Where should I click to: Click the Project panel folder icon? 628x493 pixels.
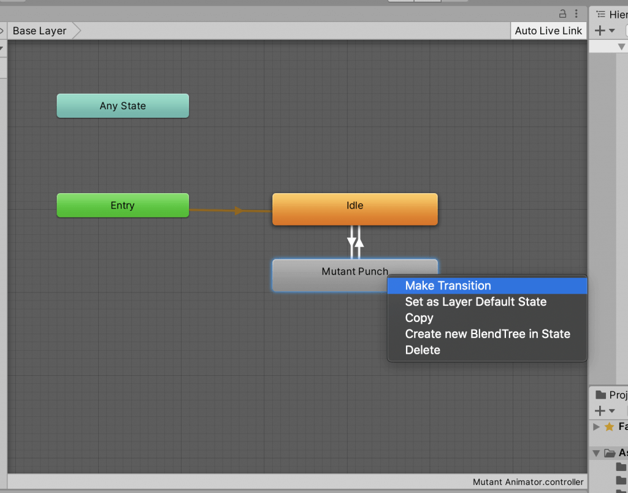click(600, 395)
